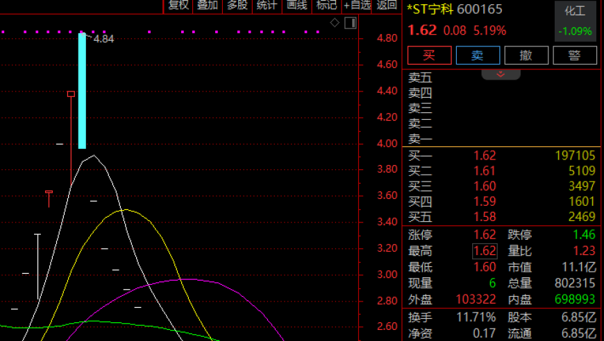The width and height of the screenshot is (604, 341).
Task: Add stock with +自选 button
Action: click(x=357, y=6)
